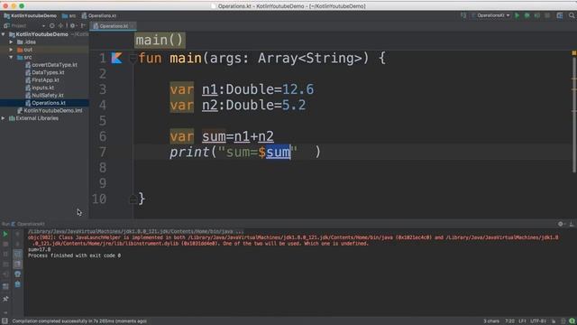Click the Clear All trash icon in Run console

17,284
